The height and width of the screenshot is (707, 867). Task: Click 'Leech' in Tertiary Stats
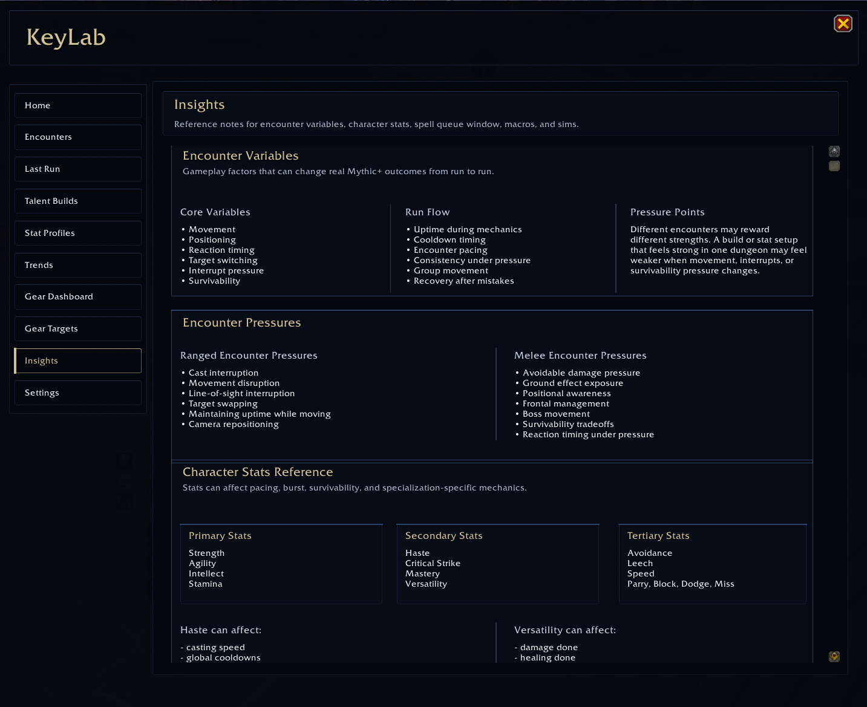[640, 563]
